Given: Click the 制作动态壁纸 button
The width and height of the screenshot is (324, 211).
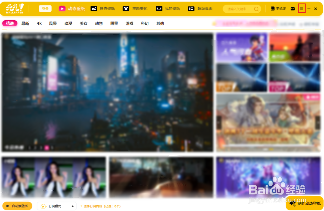Looking at the screenshot, I should click(x=305, y=203).
